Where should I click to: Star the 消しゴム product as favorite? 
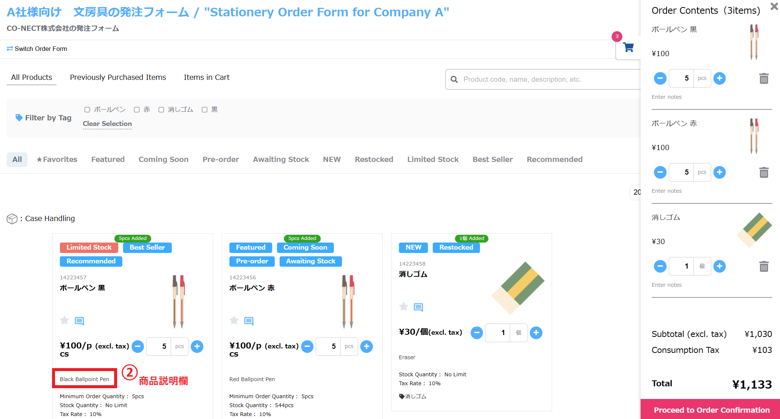tap(403, 306)
